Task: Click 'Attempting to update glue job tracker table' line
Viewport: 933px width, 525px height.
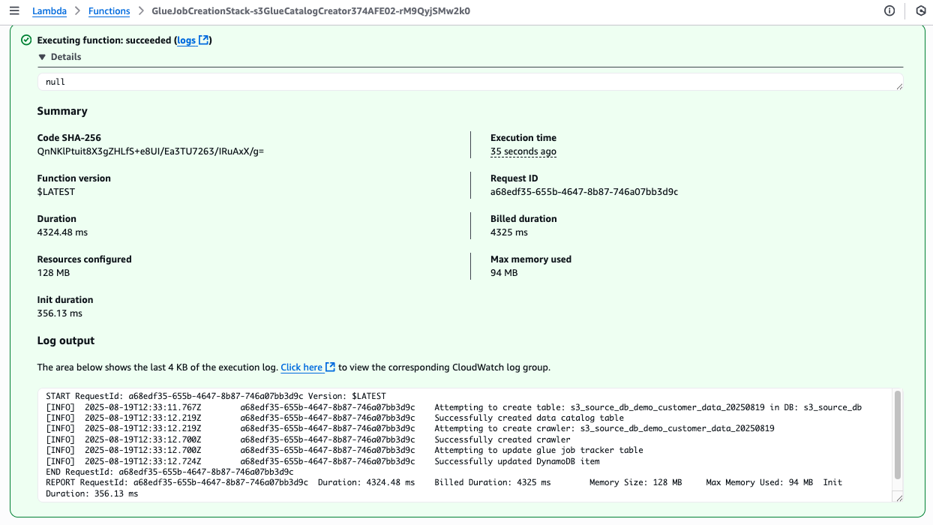Action: (538, 450)
